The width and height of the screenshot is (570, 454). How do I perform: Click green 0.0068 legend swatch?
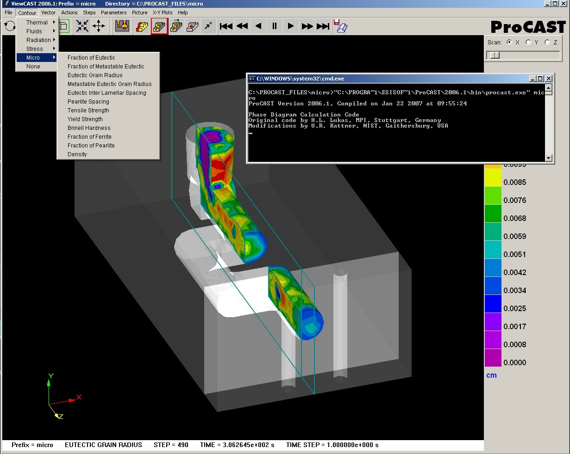coord(493,214)
